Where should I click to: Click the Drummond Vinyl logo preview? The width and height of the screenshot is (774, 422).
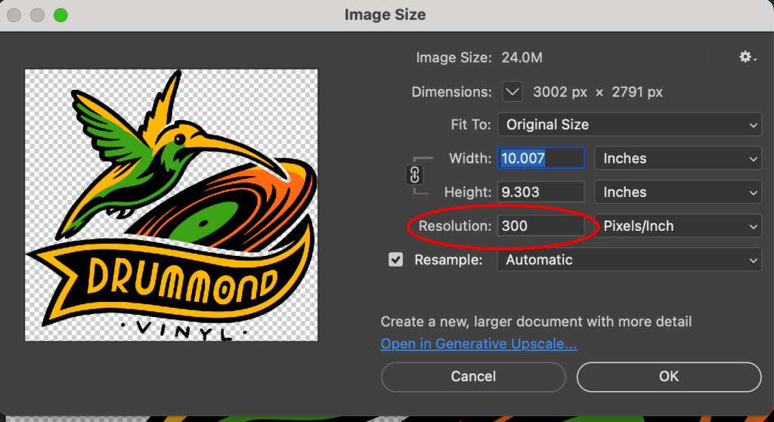point(172,205)
